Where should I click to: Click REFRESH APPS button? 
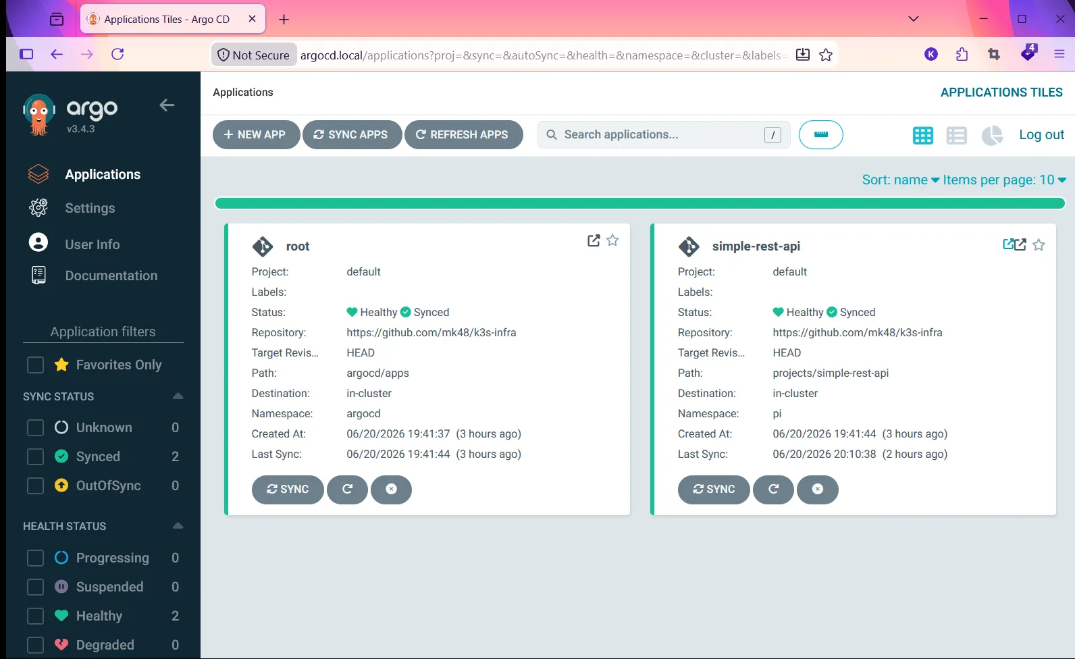pyautogui.click(x=463, y=134)
